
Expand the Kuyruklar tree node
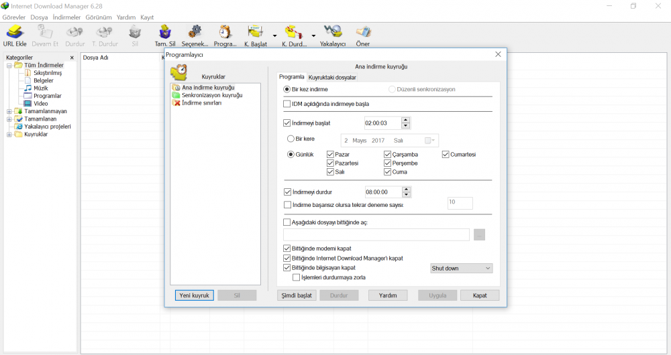(x=9, y=135)
